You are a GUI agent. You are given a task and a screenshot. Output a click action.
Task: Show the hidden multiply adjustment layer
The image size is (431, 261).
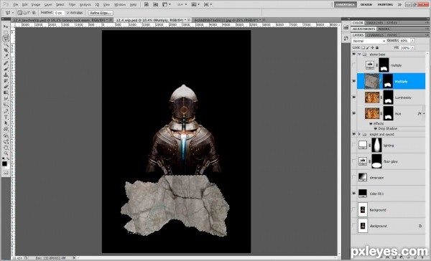pyautogui.click(x=353, y=65)
